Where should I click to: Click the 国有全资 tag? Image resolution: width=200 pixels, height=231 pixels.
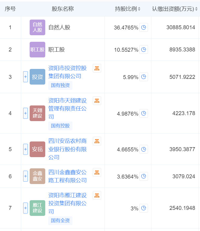coord(60,221)
